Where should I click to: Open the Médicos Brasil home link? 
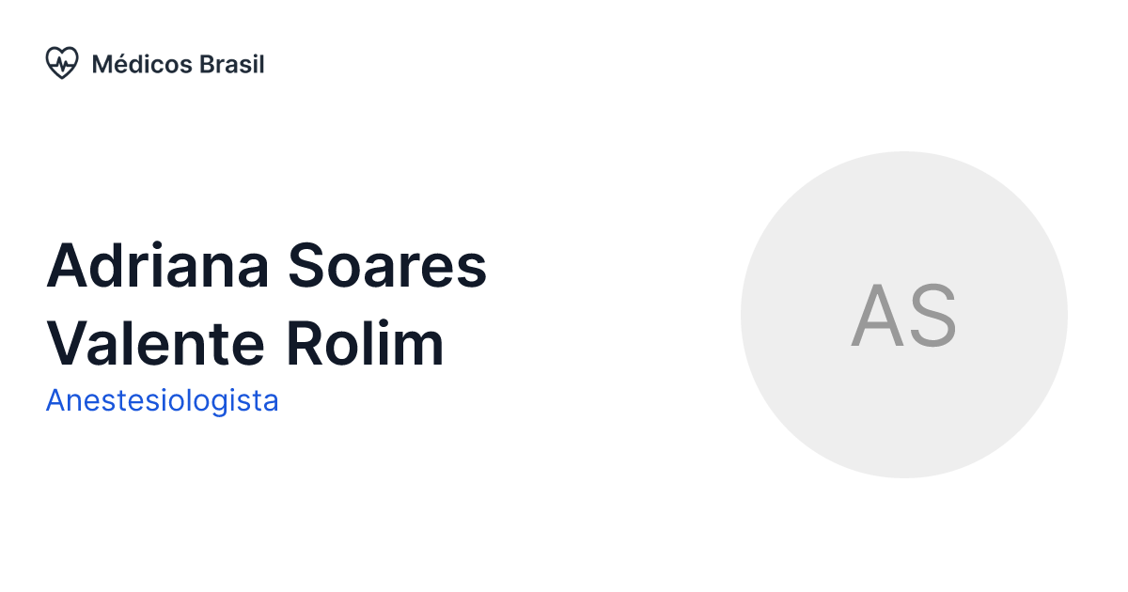pos(155,64)
